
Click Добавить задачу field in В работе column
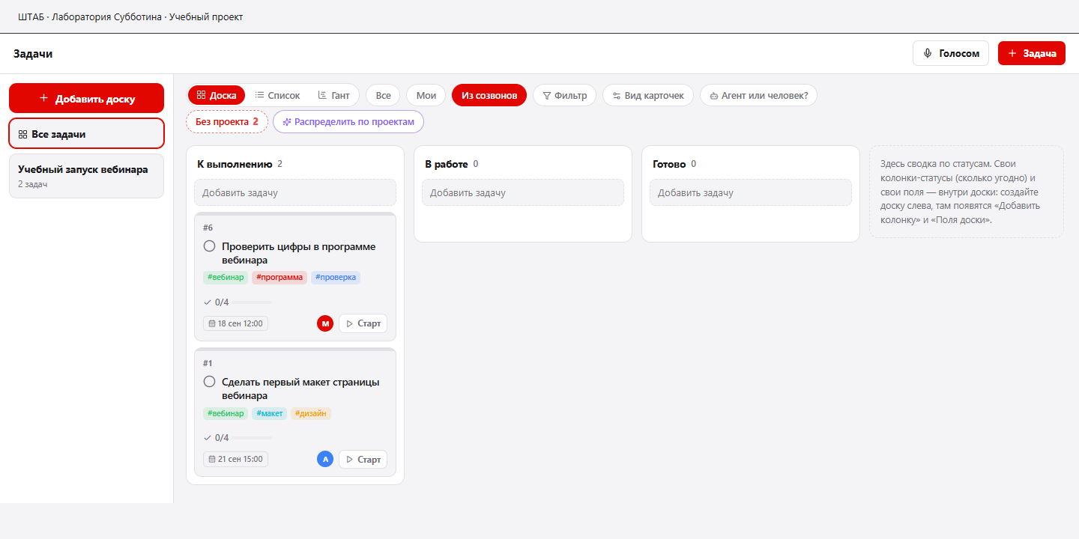click(523, 192)
